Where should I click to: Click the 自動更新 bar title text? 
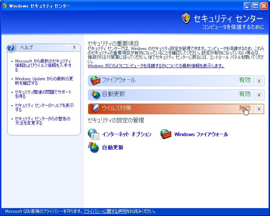coord(113,94)
